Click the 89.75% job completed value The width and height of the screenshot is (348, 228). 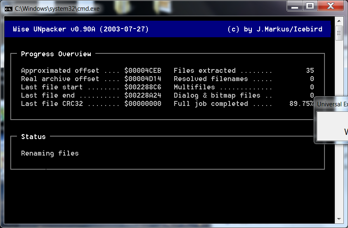(x=301, y=103)
